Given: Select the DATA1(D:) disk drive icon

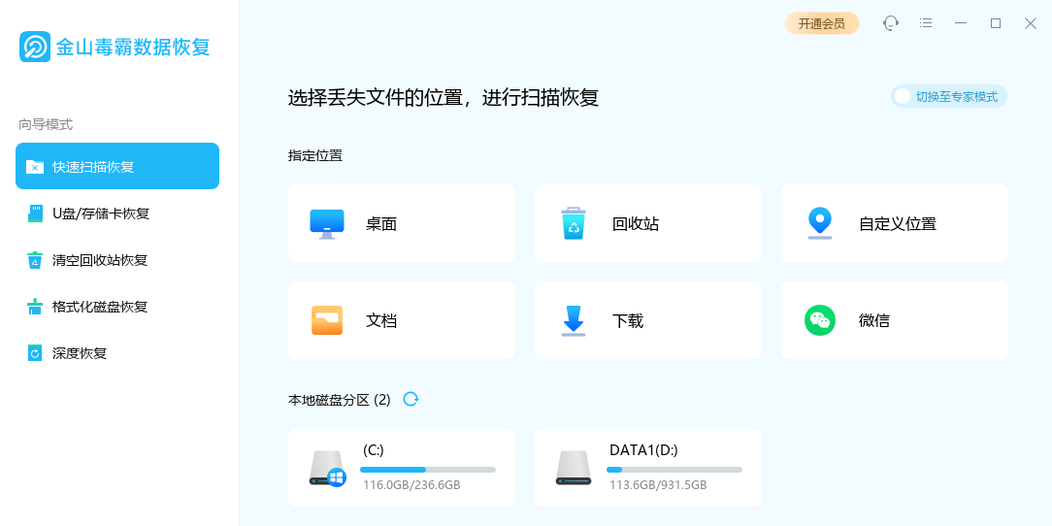Looking at the screenshot, I should (x=574, y=468).
